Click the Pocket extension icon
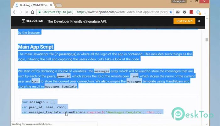Screen dimensions: 220x126 [184, 12]
